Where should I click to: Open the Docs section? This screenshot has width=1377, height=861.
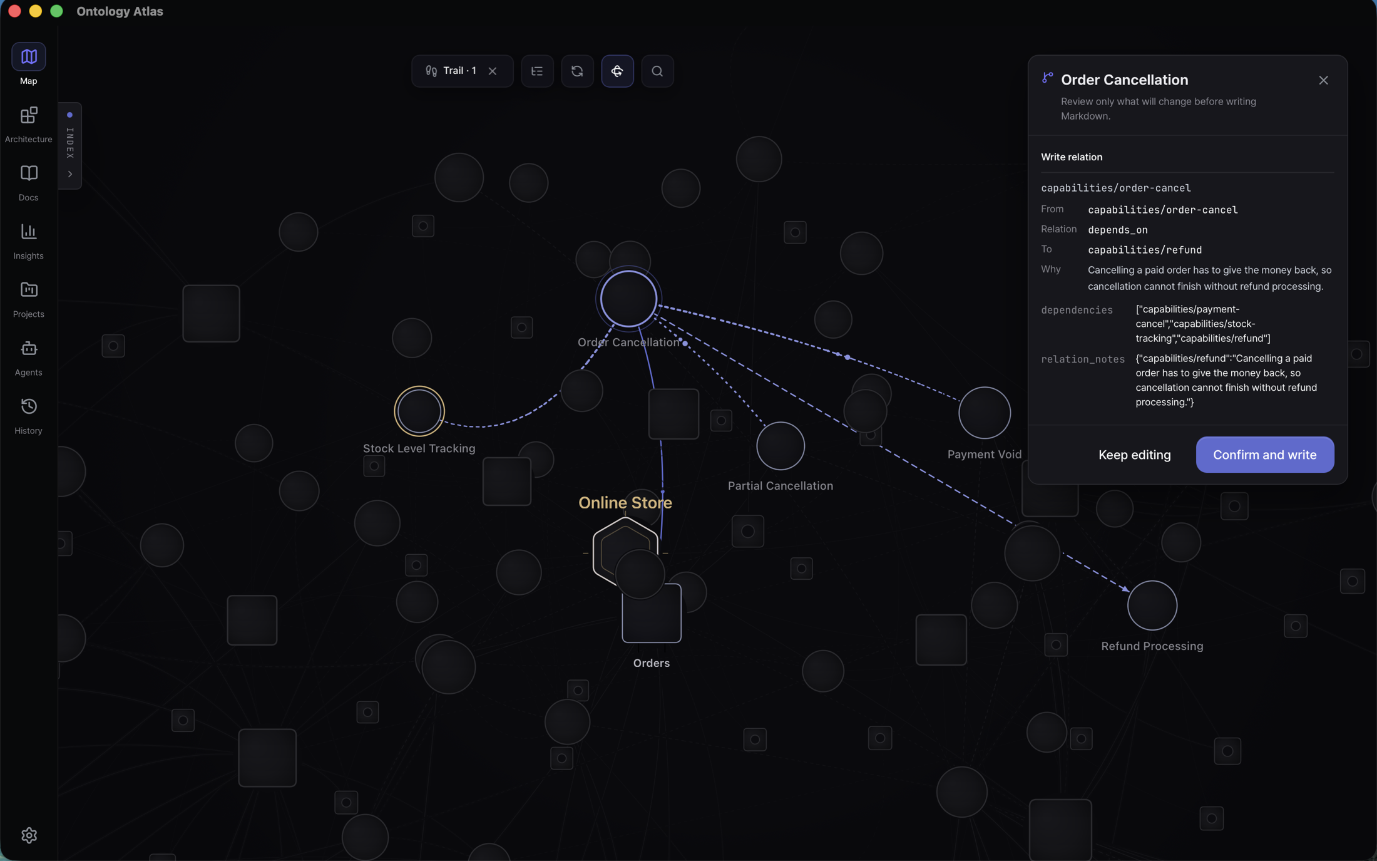[x=29, y=182]
